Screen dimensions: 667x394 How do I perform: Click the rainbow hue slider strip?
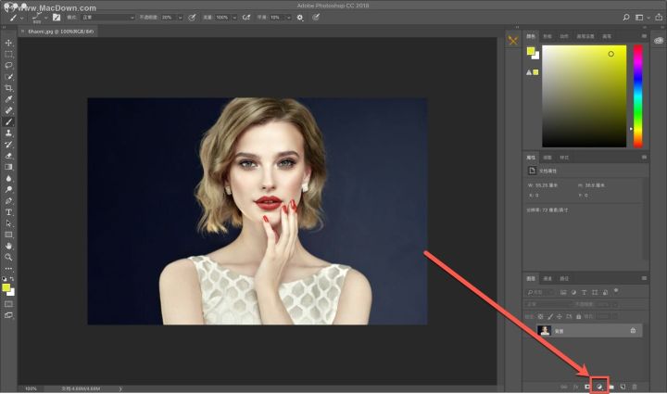(x=638, y=96)
